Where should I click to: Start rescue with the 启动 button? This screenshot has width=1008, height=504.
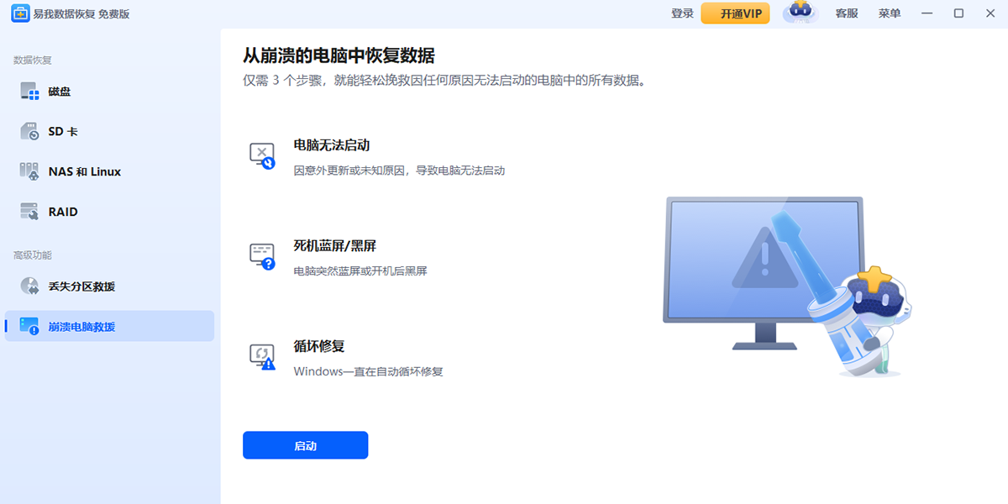click(305, 445)
